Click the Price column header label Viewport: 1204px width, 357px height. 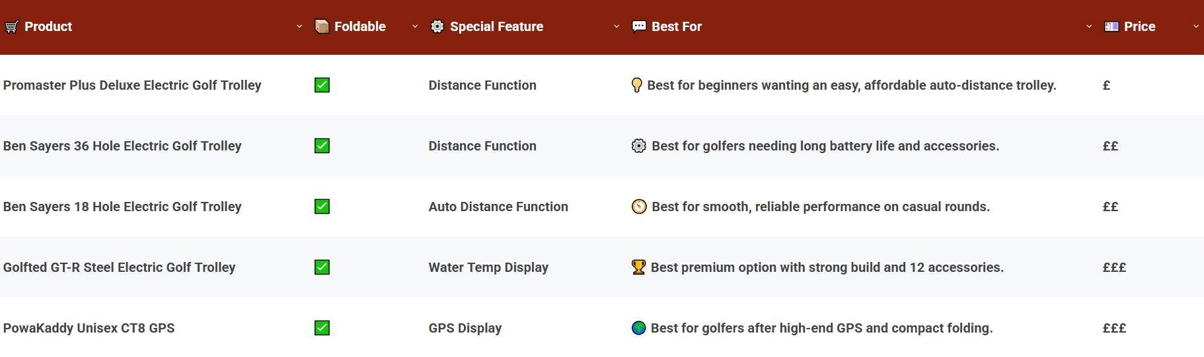click(x=1140, y=26)
